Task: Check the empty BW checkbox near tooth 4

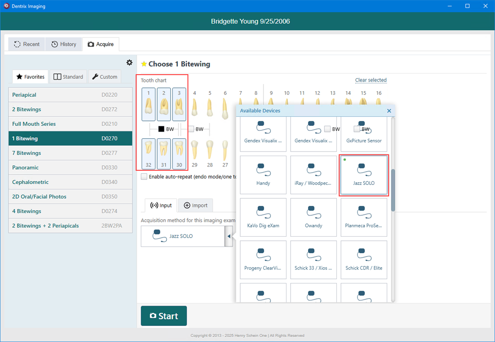Action: click(x=191, y=129)
